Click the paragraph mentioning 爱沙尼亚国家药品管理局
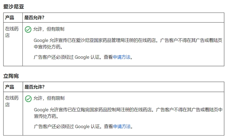228x137 pixels. coord(128,43)
